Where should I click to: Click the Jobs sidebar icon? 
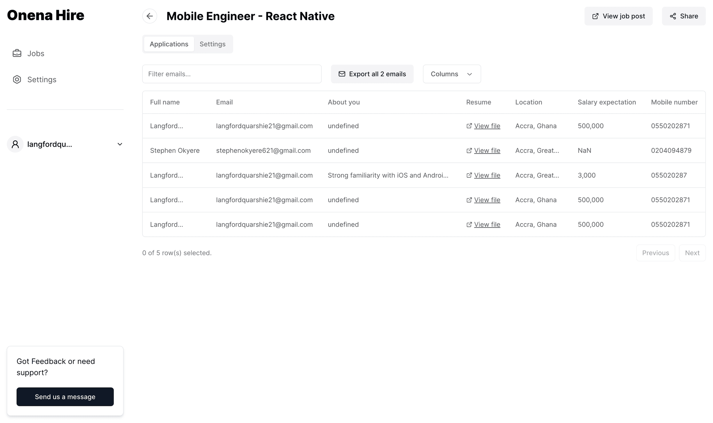point(17,53)
